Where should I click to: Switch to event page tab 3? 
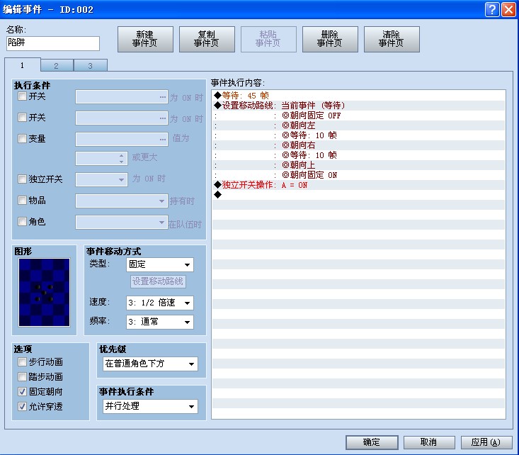click(x=91, y=66)
